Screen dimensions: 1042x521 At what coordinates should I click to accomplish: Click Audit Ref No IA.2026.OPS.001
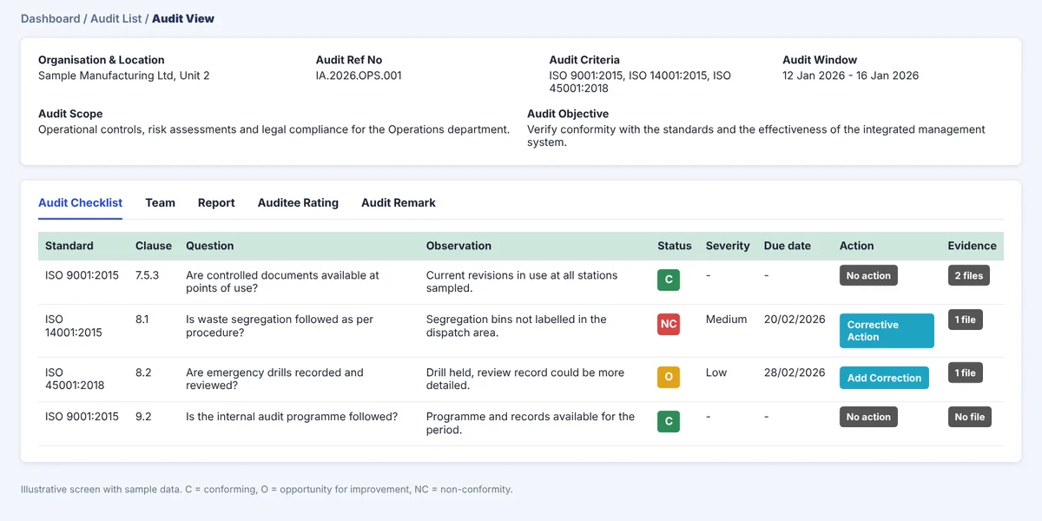coord(359,76)
